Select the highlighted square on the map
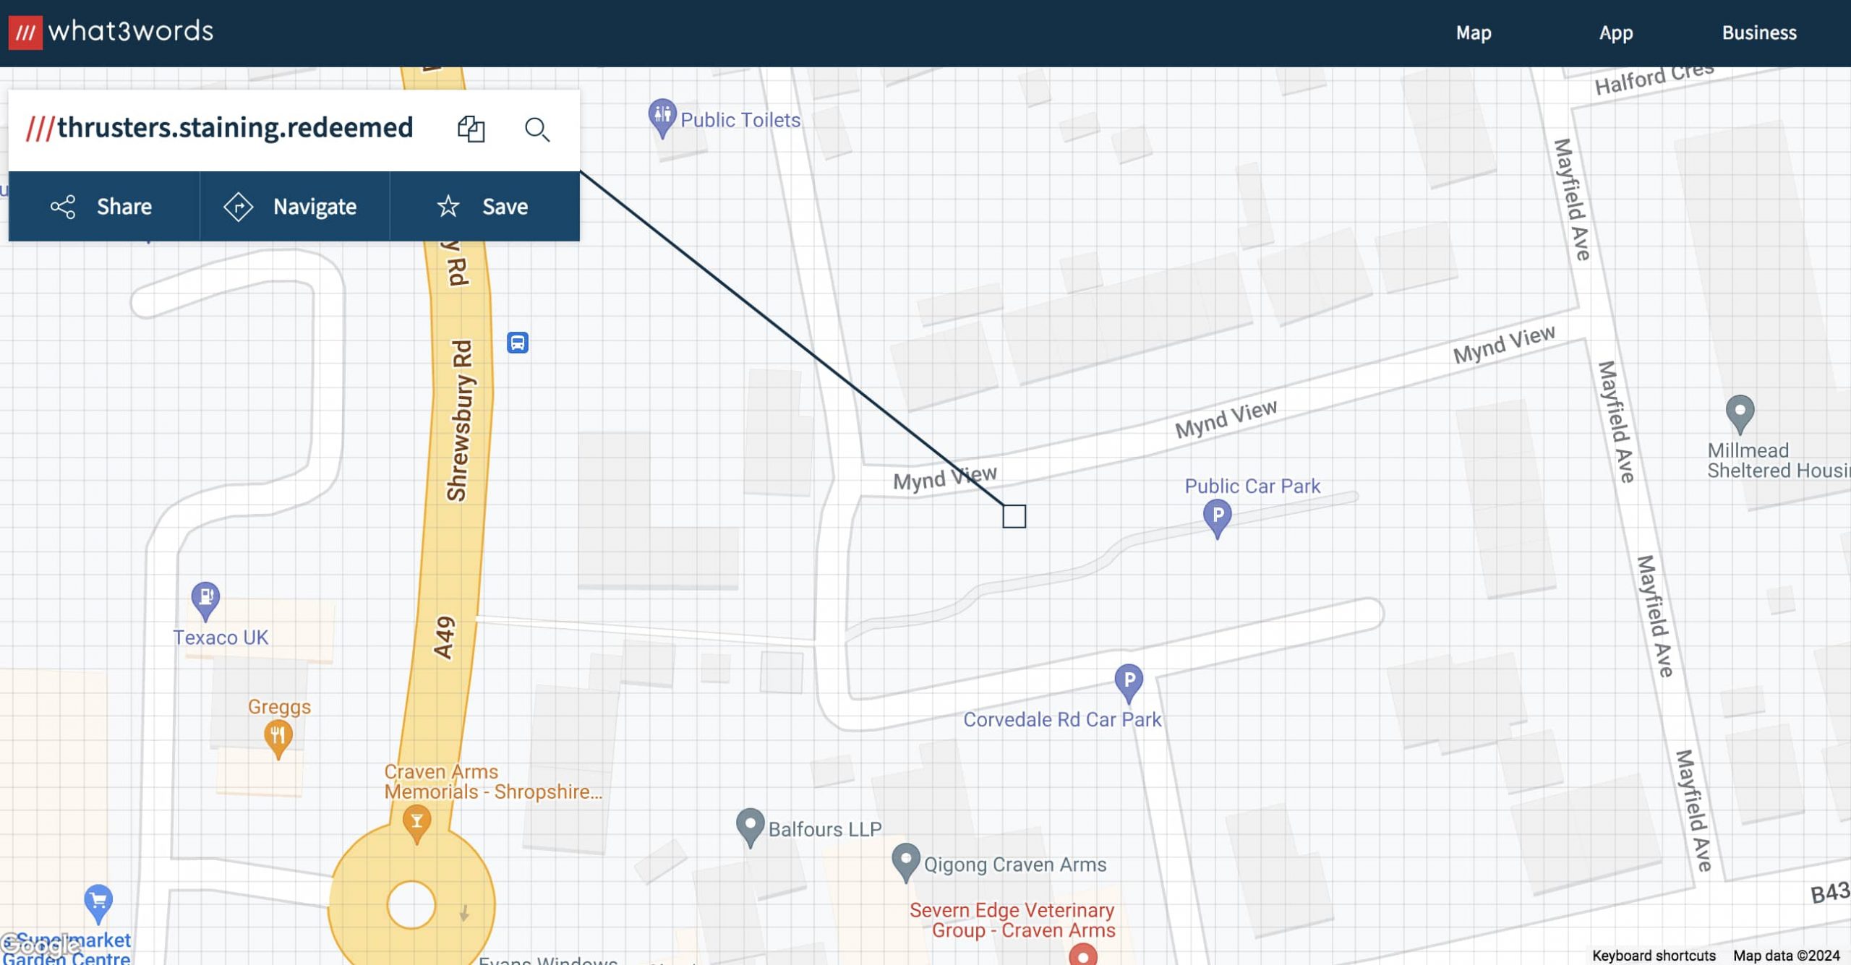Image resolution: width=1851 pixels, height=965 pixels. click(x=1014, y=516)
